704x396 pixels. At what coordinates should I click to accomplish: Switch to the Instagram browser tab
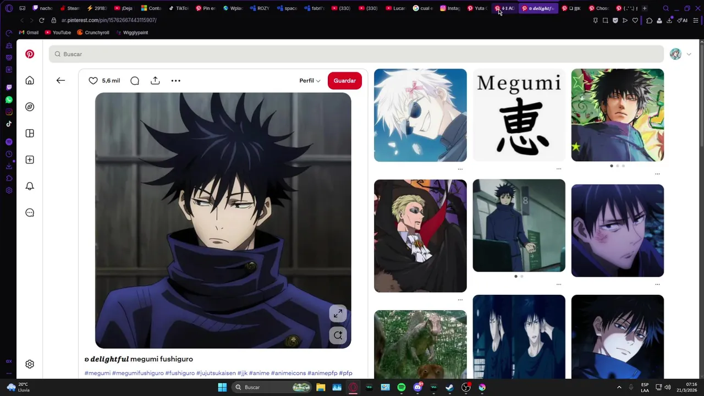pyautogui.click(x=450, y=8)
